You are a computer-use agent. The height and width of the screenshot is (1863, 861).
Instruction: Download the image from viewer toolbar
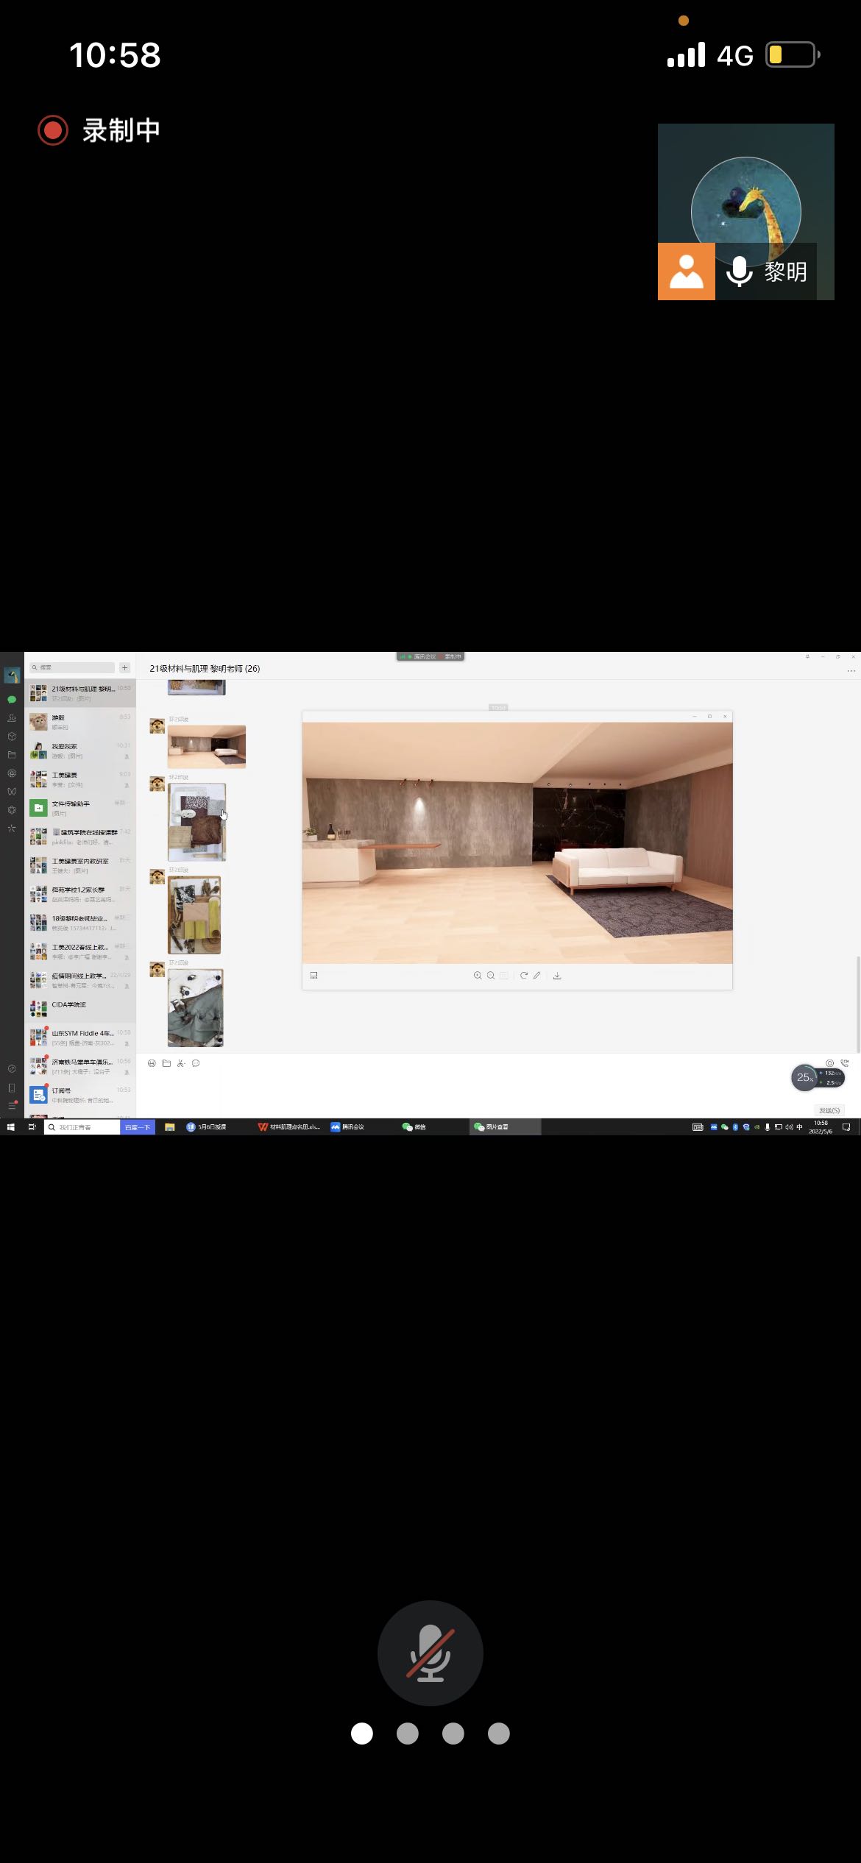(x=557, y=976)
